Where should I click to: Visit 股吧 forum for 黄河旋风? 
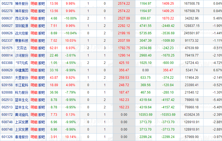tap(42, 115)
